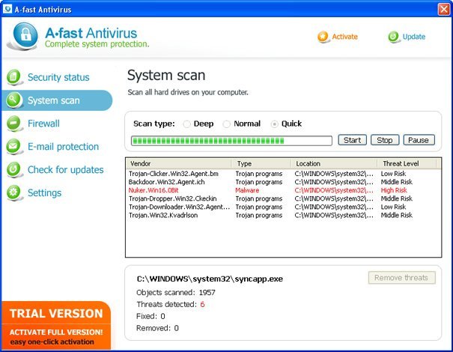453x352 pixels.
Task: Sort results by Location column header
Action: click(x=333, y=163)
